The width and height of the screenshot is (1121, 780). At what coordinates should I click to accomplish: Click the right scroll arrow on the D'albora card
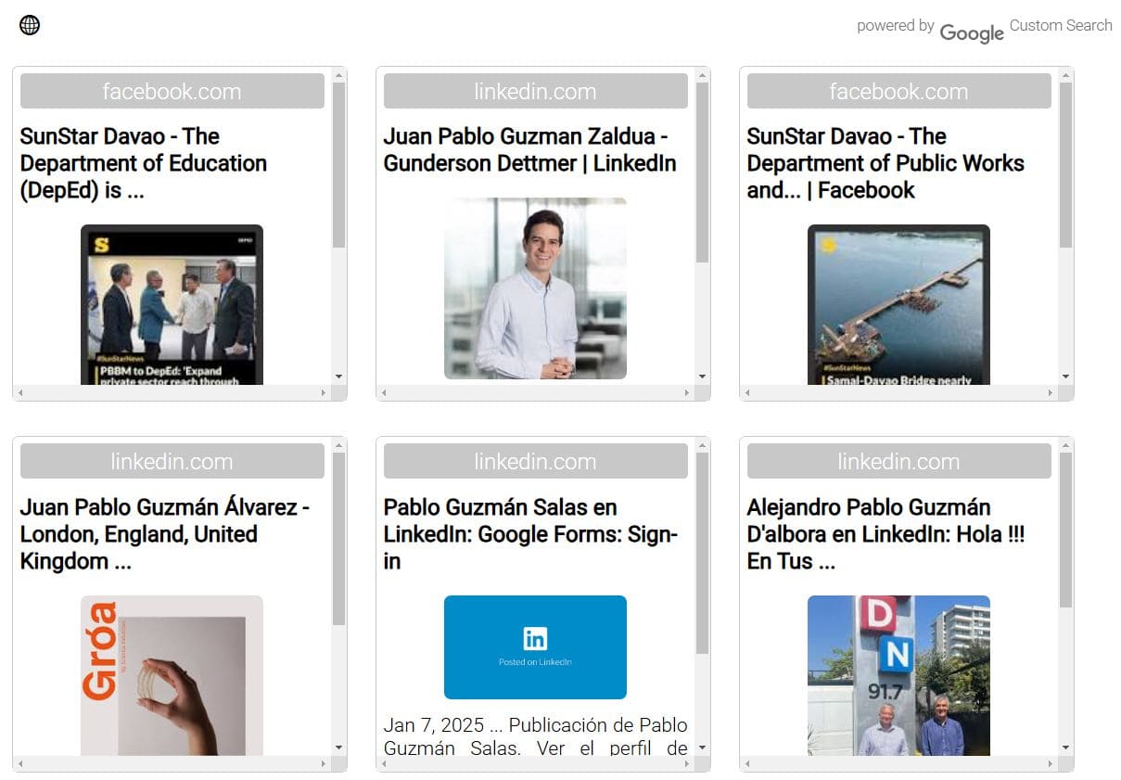pyautogui.click(x=1051, y=764)
